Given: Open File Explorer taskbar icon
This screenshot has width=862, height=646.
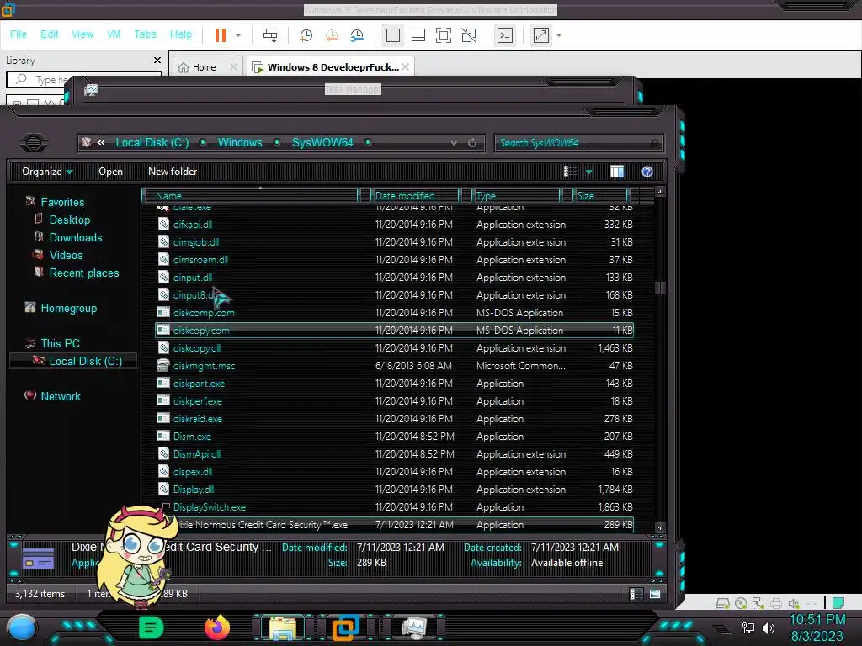Looking at the screenshot, I should coord(283,627).
